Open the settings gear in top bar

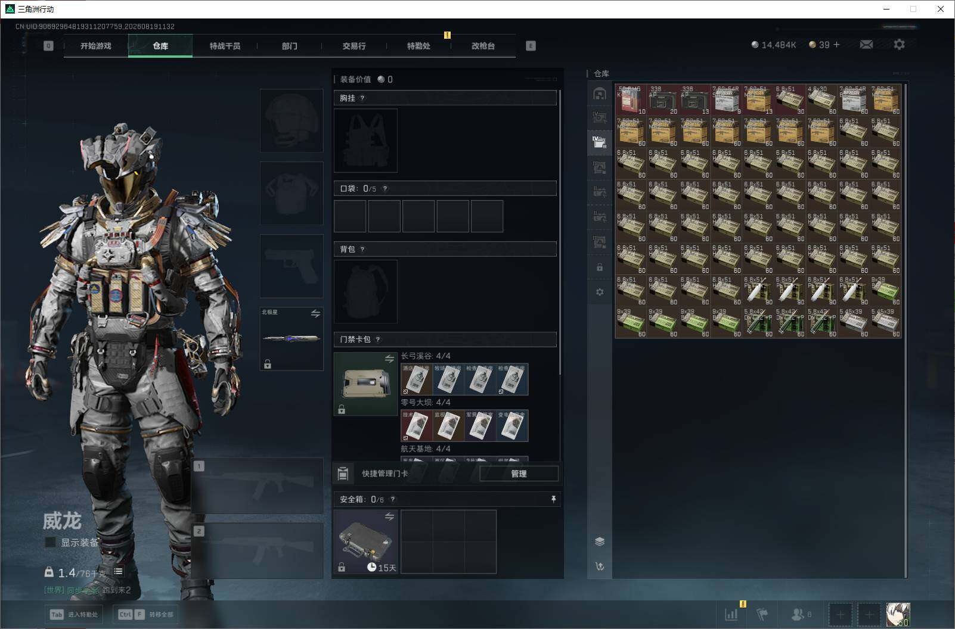pyautogui.click(x=899, y=45)
